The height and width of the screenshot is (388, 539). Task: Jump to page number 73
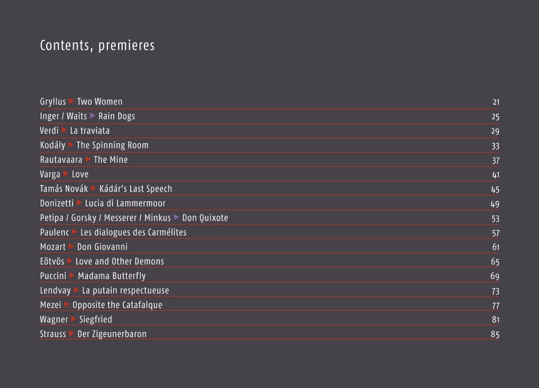(496, 291)
